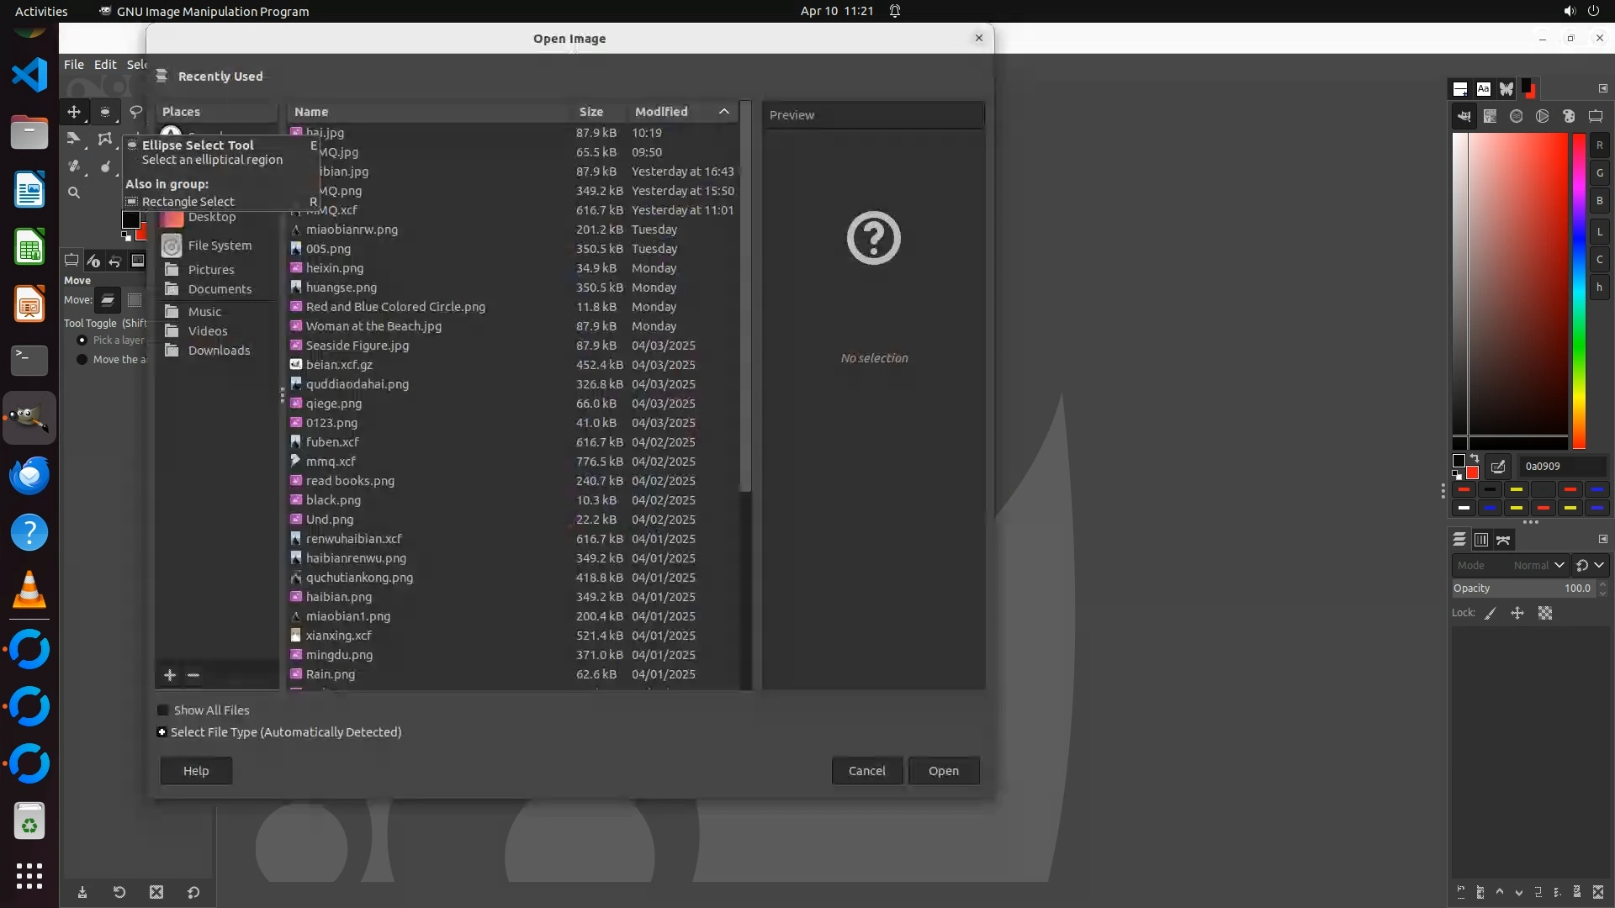Pick the Zoom magnifier tool

click(74, 193)
